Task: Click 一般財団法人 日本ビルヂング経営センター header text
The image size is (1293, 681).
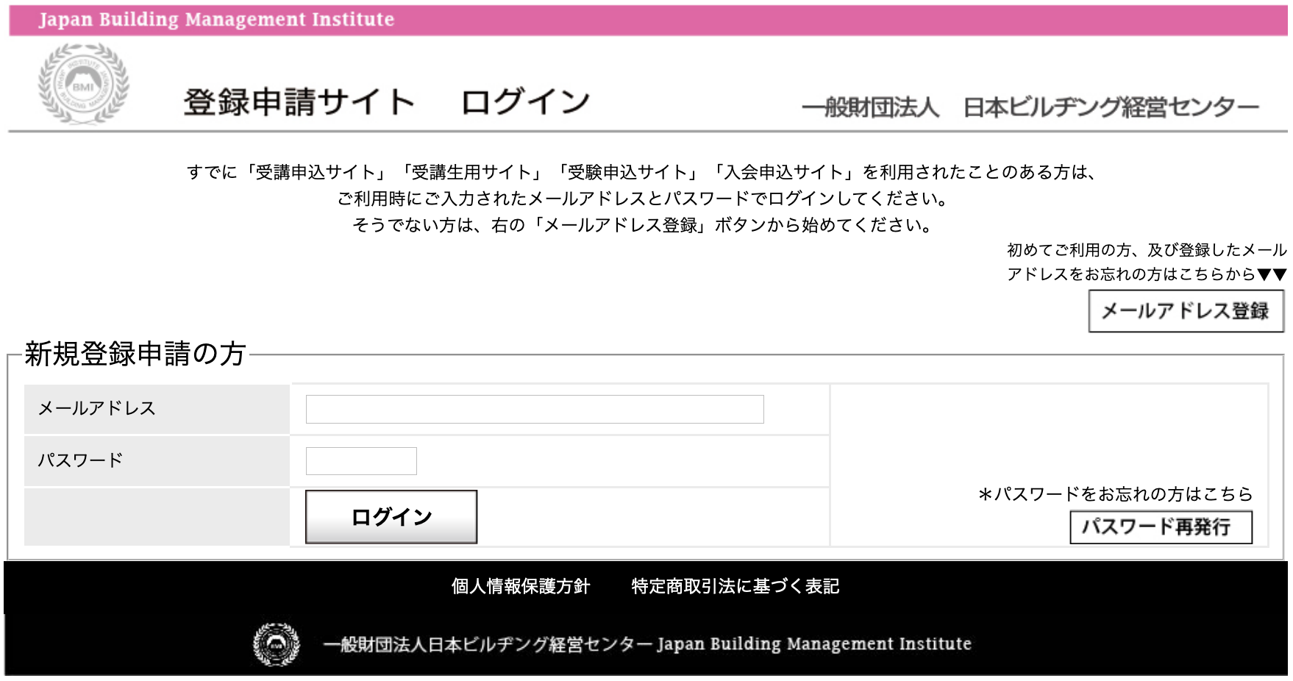Action: point(1030,107)
